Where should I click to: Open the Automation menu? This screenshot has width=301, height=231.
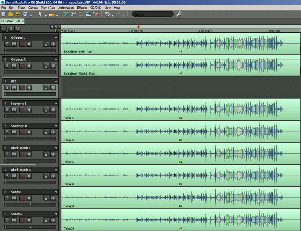(66, 8)
